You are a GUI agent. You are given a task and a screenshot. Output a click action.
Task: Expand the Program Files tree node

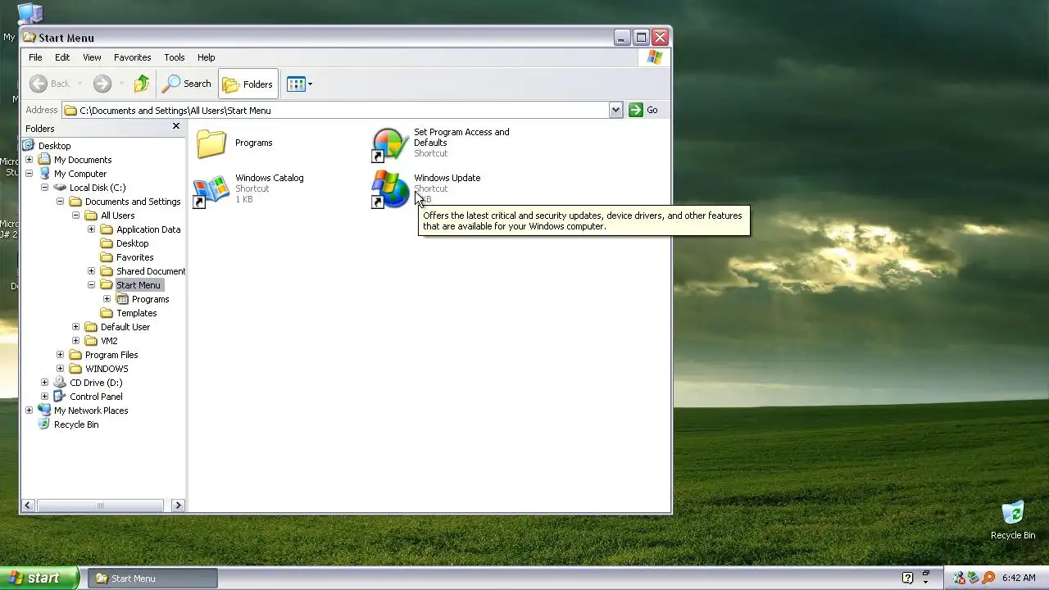pos(60,355)
